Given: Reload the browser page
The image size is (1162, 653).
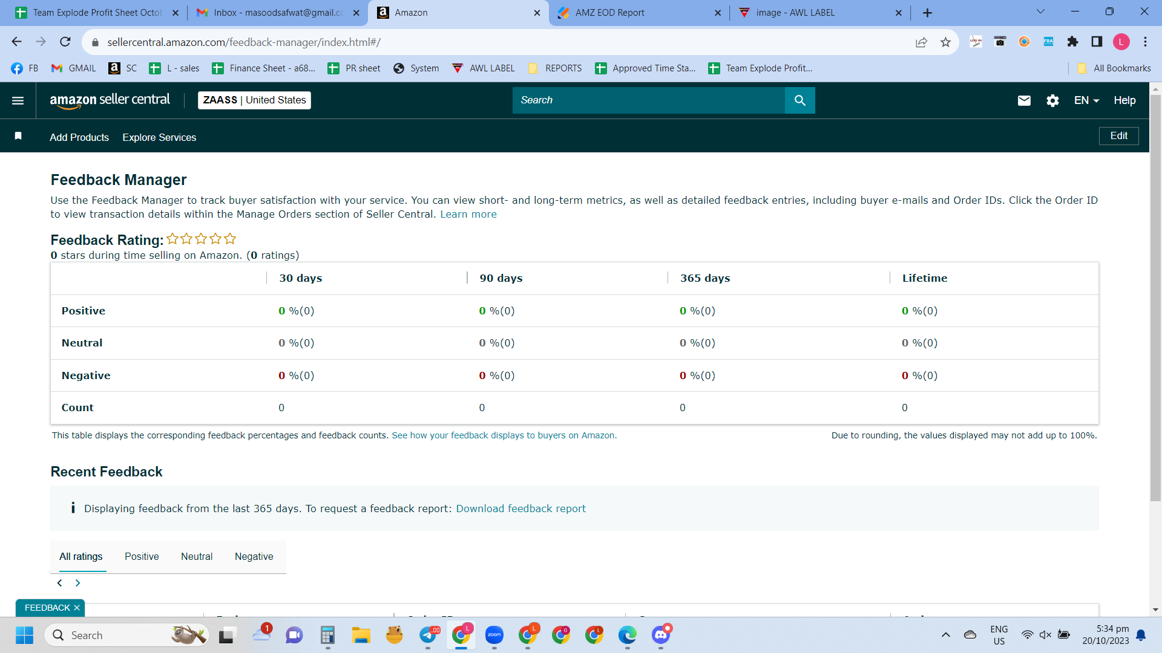Looking at the screenshot, I should [x=65, y=42].
